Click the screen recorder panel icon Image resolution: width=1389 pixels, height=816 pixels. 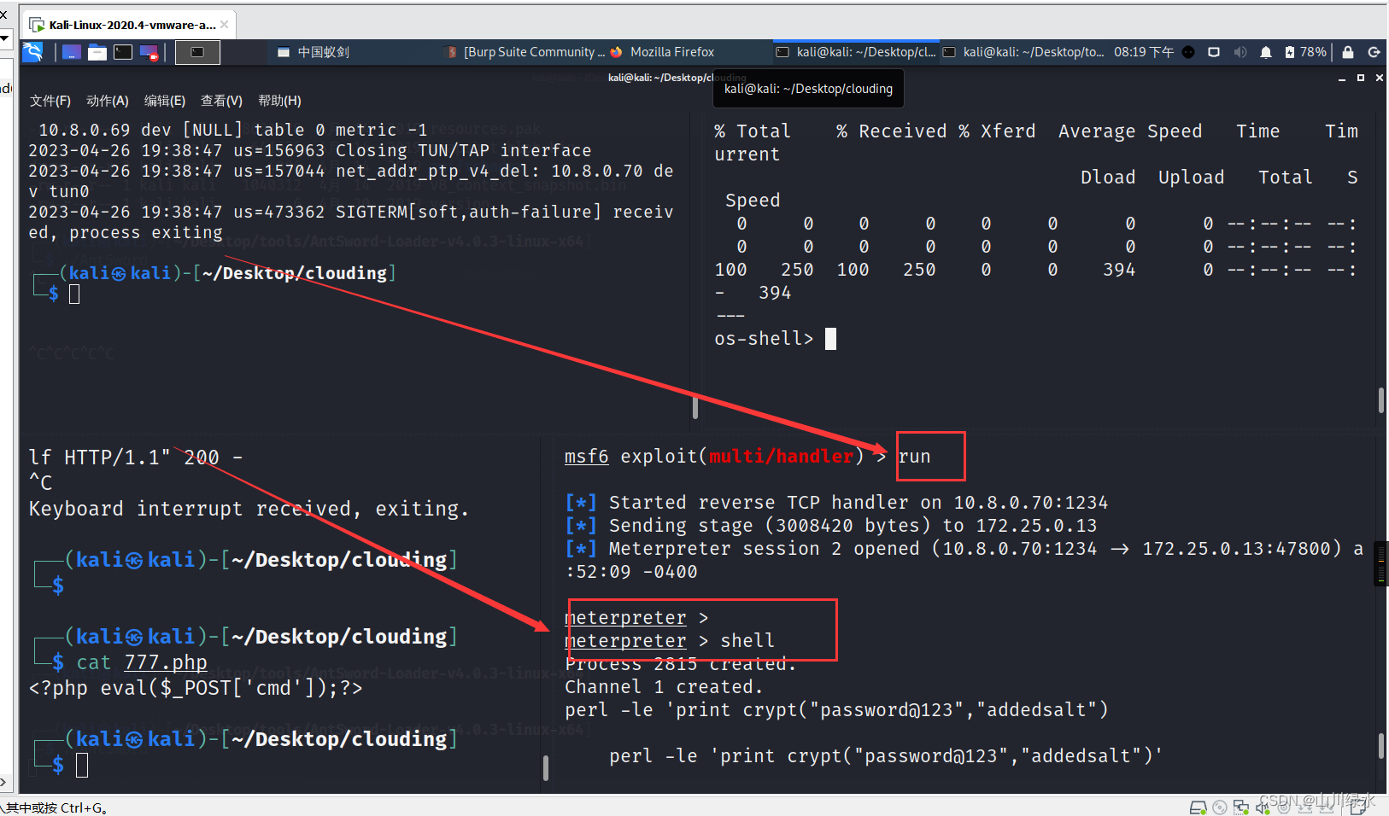pyautogui.click(x=149, y=52)
